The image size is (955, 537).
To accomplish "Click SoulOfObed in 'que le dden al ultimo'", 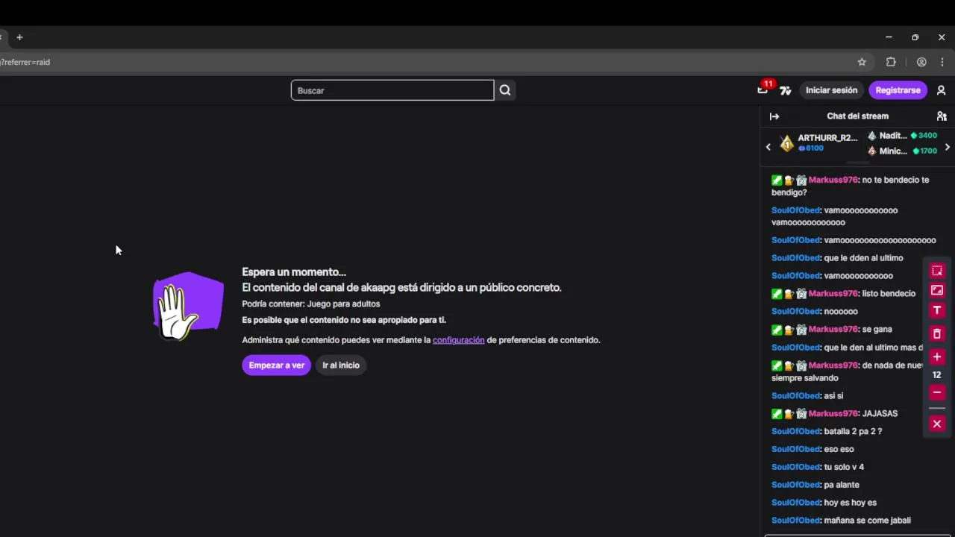I will [795, 258].
